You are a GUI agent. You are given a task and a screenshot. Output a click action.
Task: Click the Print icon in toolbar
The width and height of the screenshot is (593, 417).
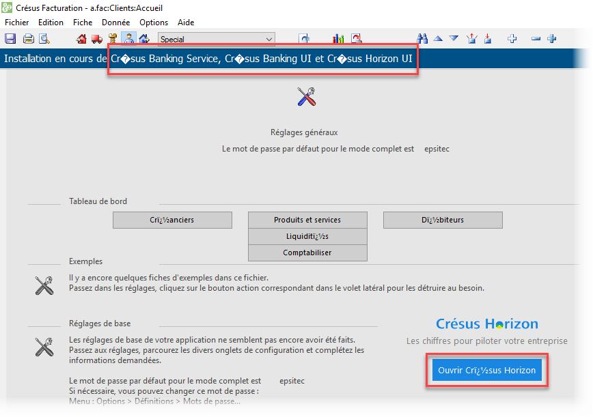(x=29, y=38)
